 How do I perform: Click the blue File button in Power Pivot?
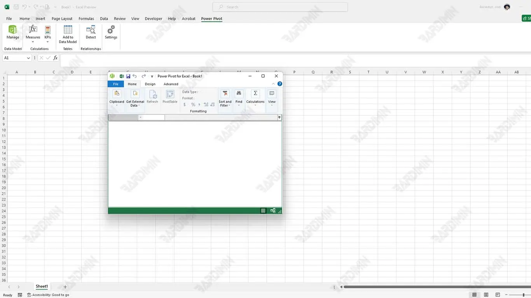pyautogui.click(x=115, y=84)
